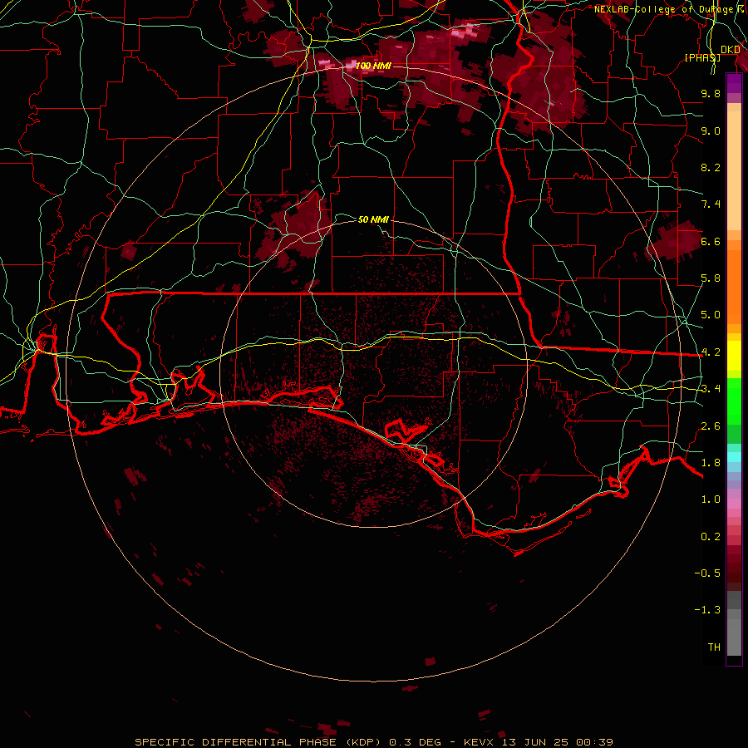Pick the orange band of the color bar

pyautogui.click(x=734, y=288)
